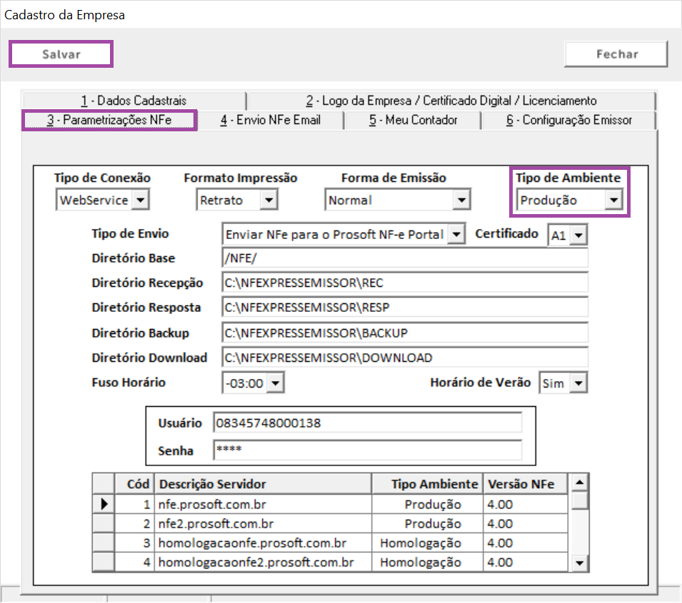The image size is (682, 603).
Task: Click the row selector arrow for row 1
Action: pos(104,505)
